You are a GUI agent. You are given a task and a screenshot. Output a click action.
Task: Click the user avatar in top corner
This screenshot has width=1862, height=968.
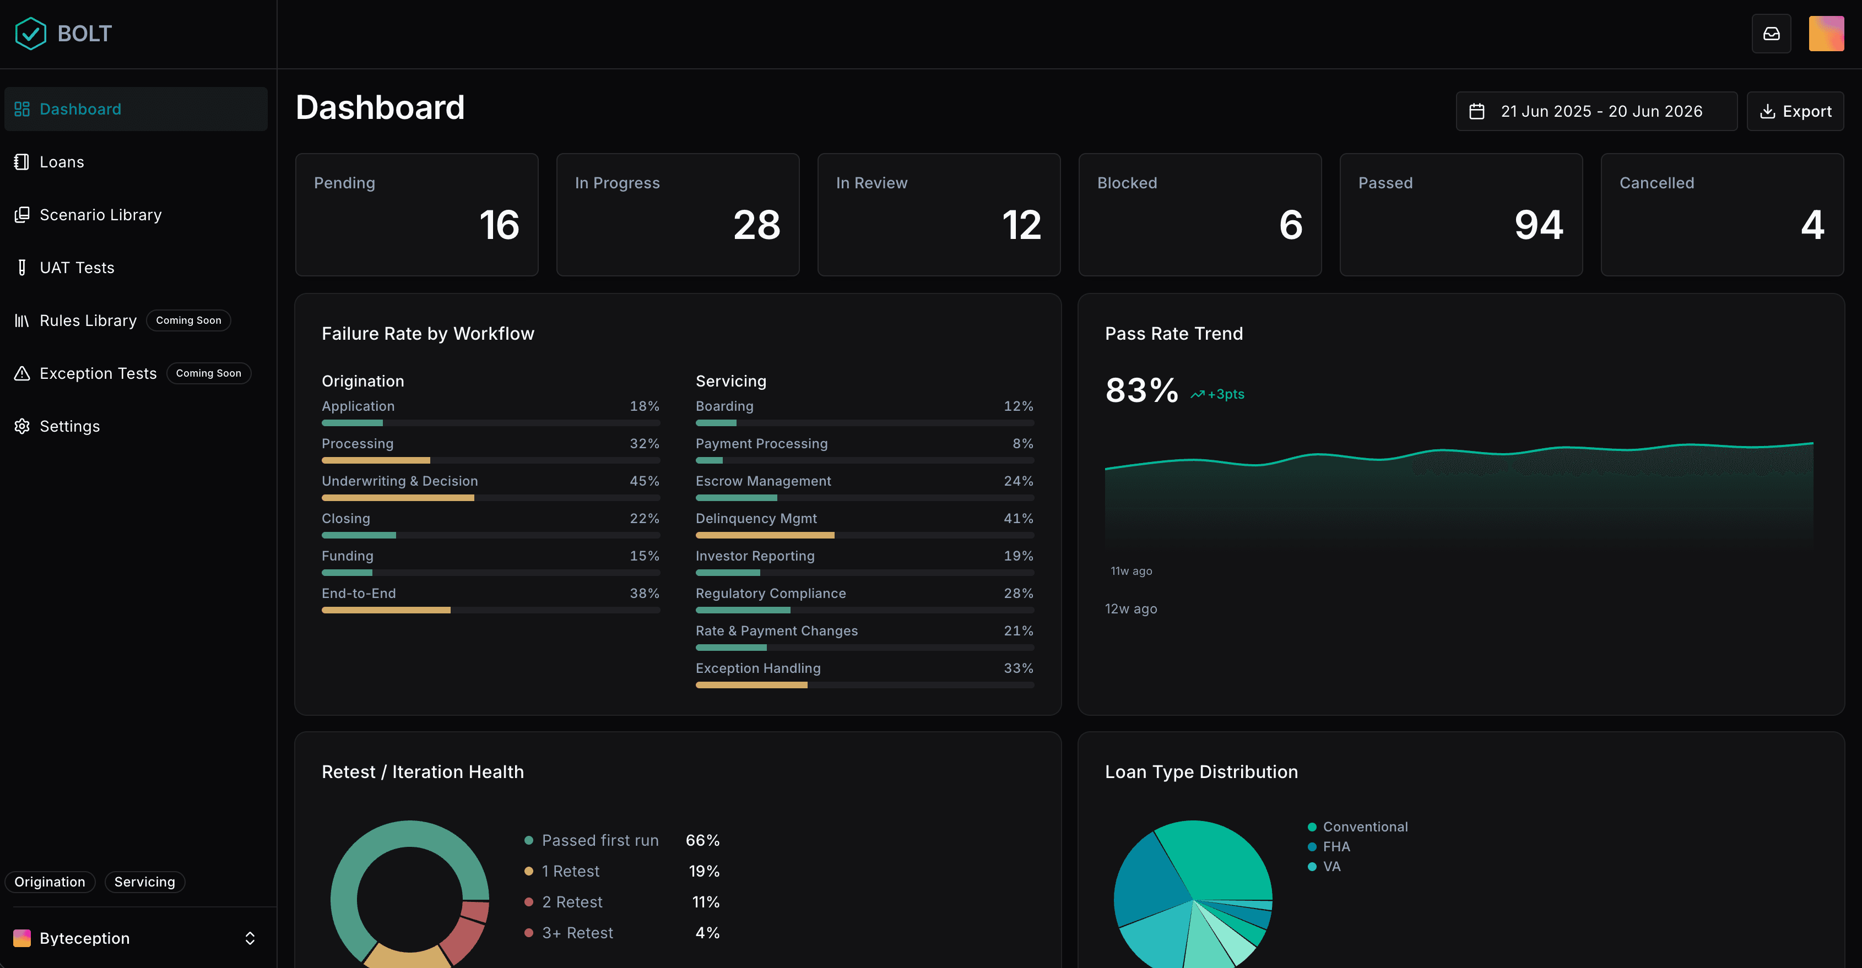1826,33
